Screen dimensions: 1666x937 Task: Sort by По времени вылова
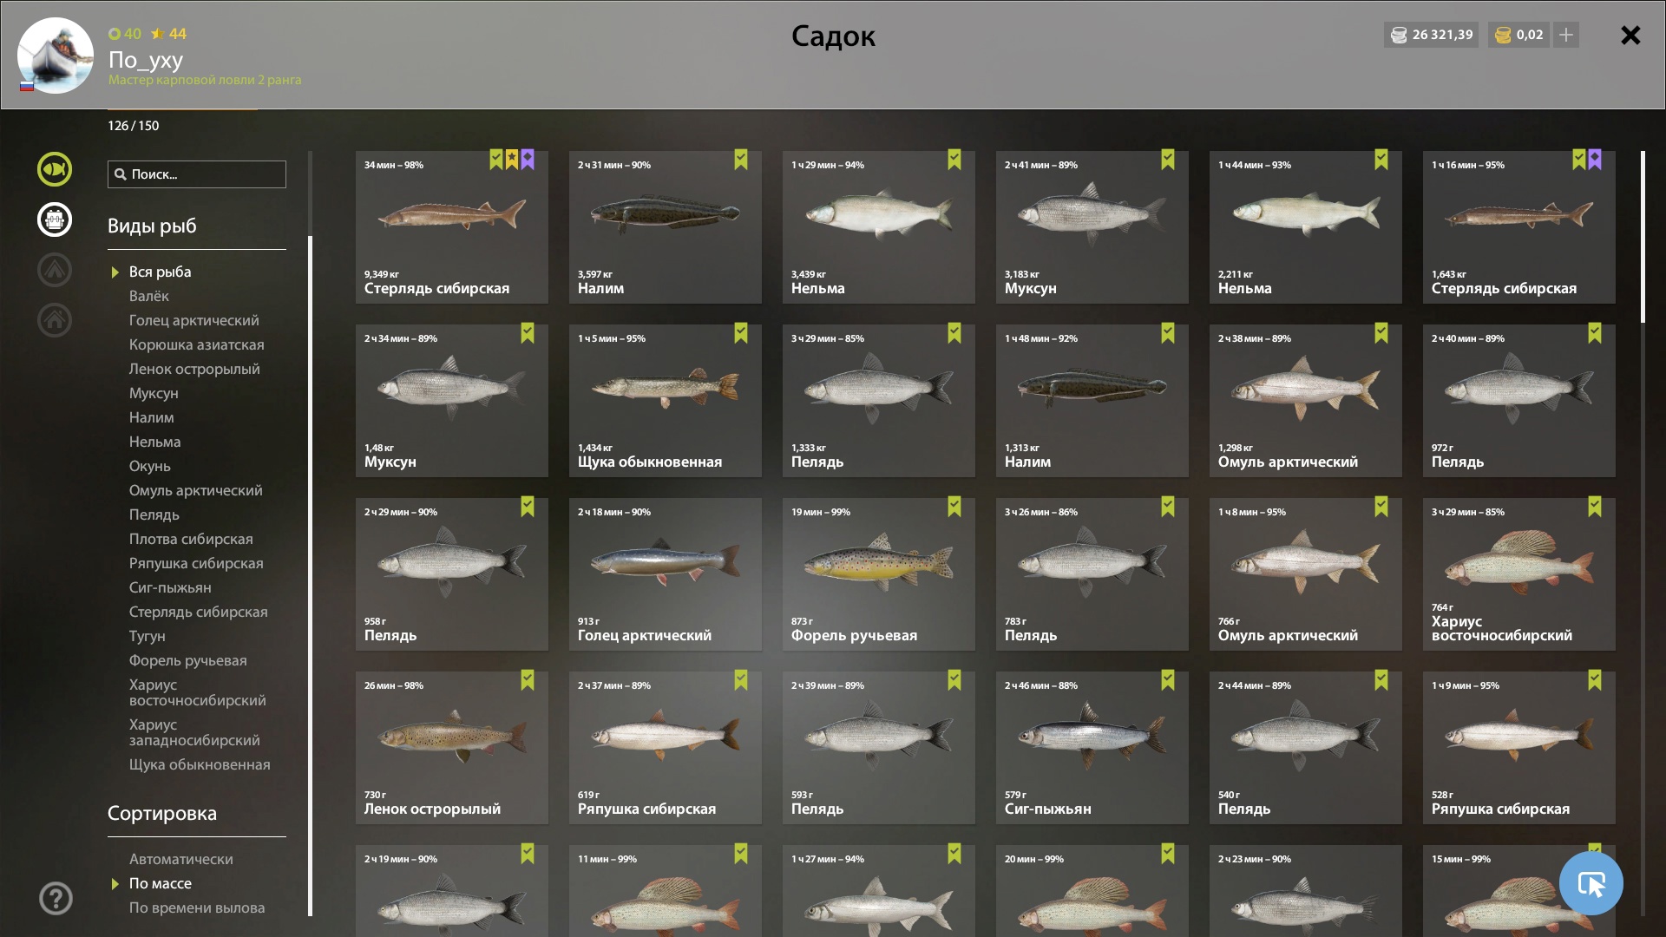[197, 908]
